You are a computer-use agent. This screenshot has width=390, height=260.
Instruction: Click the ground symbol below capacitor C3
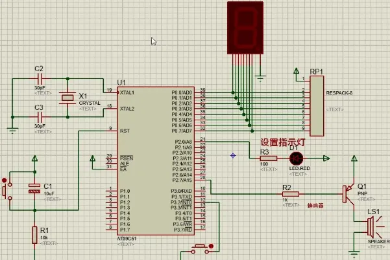pyautogui.click(x=12, y=131)
